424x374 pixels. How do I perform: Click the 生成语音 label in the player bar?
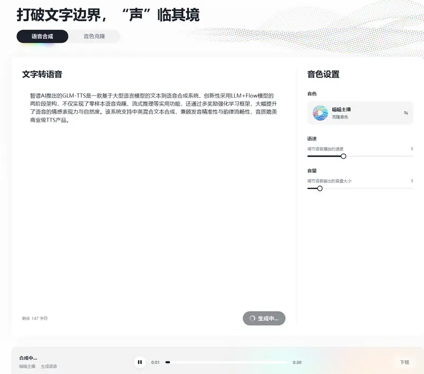click(x=48, y=367)
